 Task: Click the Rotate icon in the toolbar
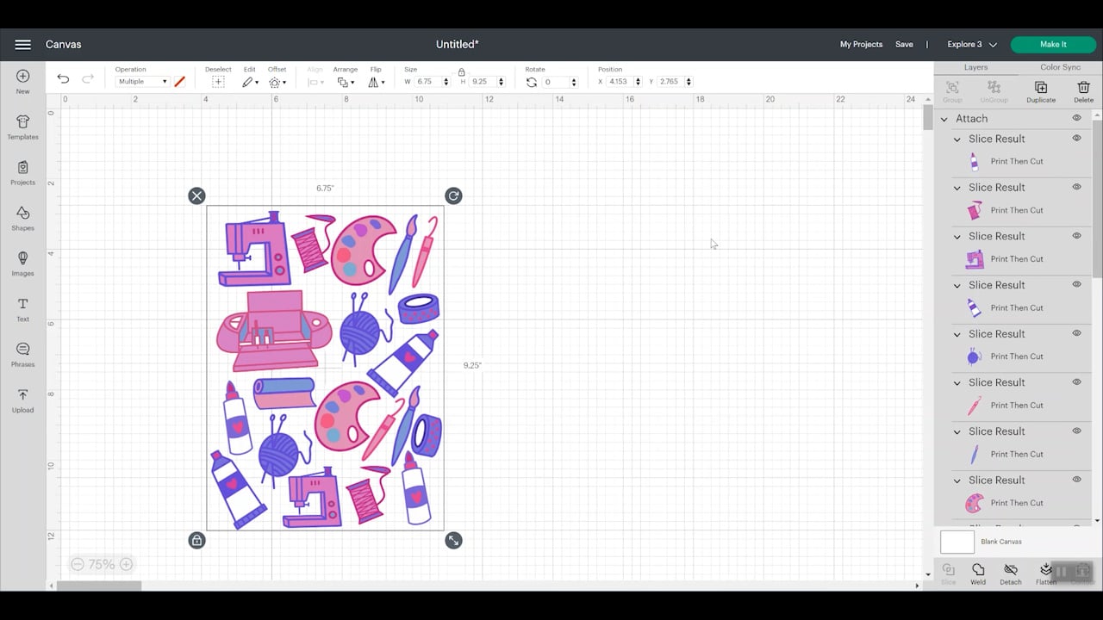532,82
